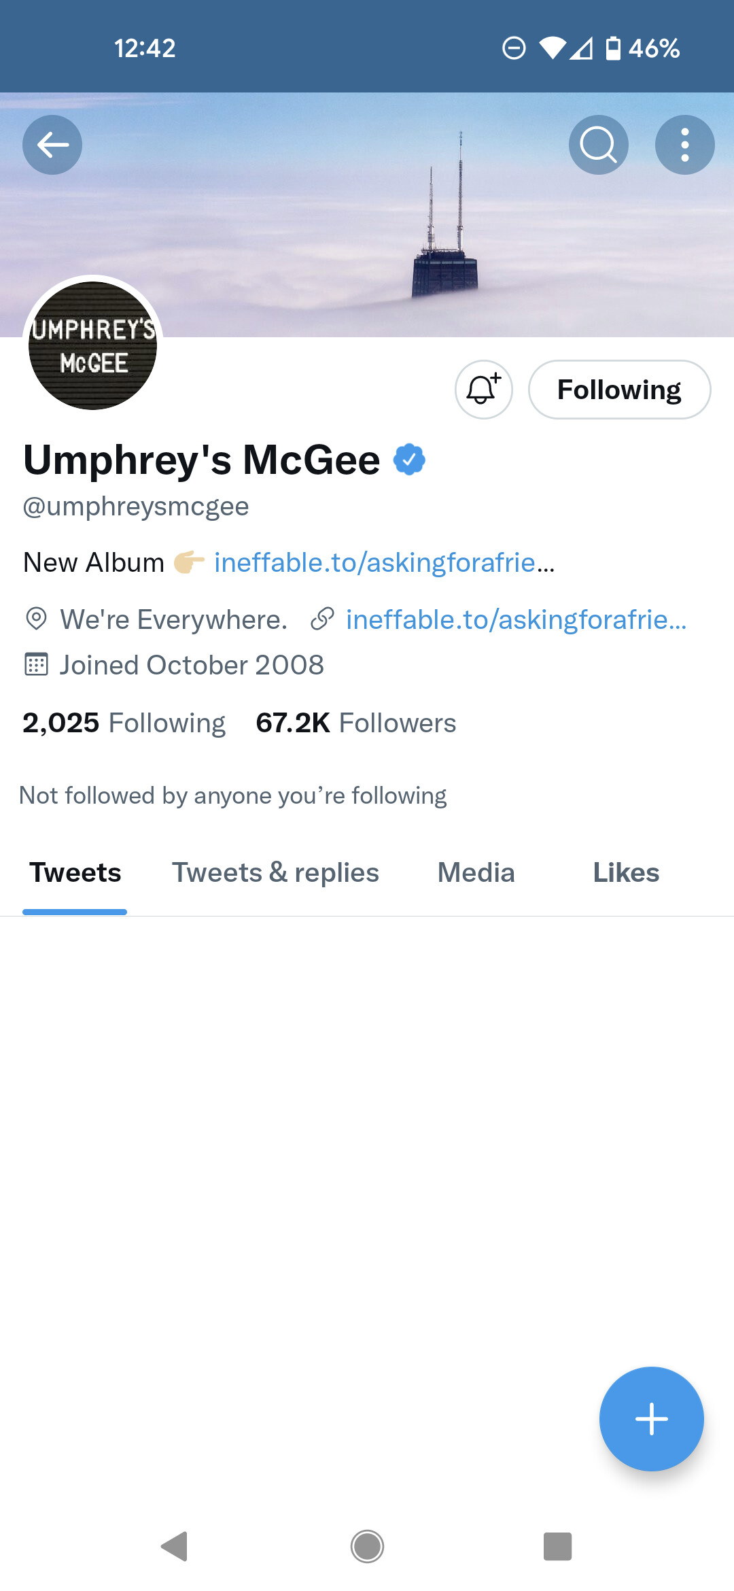View the 67.2K Followers list
The width and height of the screenshot is (734, 1591).
click(x=355, y=723)
